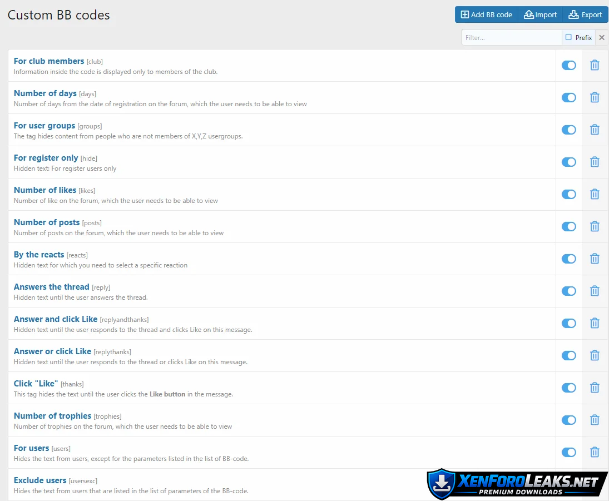609x501 pixels.
Task: Disable the Answer and click Like toggle
Action: (x=568, y=324)
